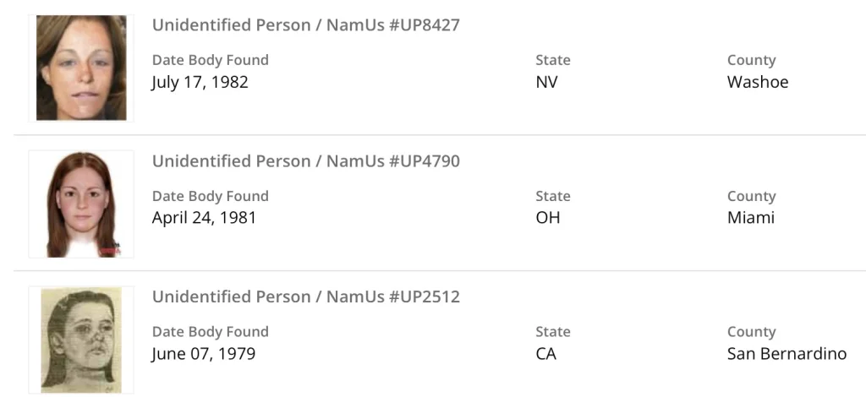The width and height of the screenshot is (866, 397).
Task: Click the County label above Washoe
Action: click(751, 60)
